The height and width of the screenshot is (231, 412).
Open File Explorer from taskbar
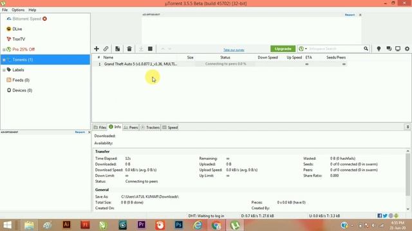[x=29, y=225]
